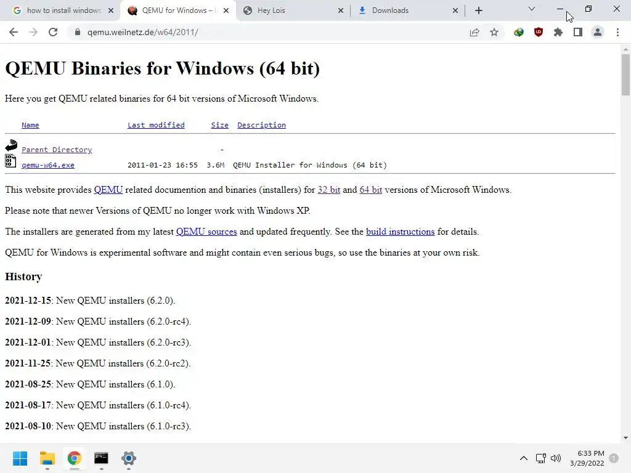
Task: Open the notification badge in the tray
Action: (614, 458)
